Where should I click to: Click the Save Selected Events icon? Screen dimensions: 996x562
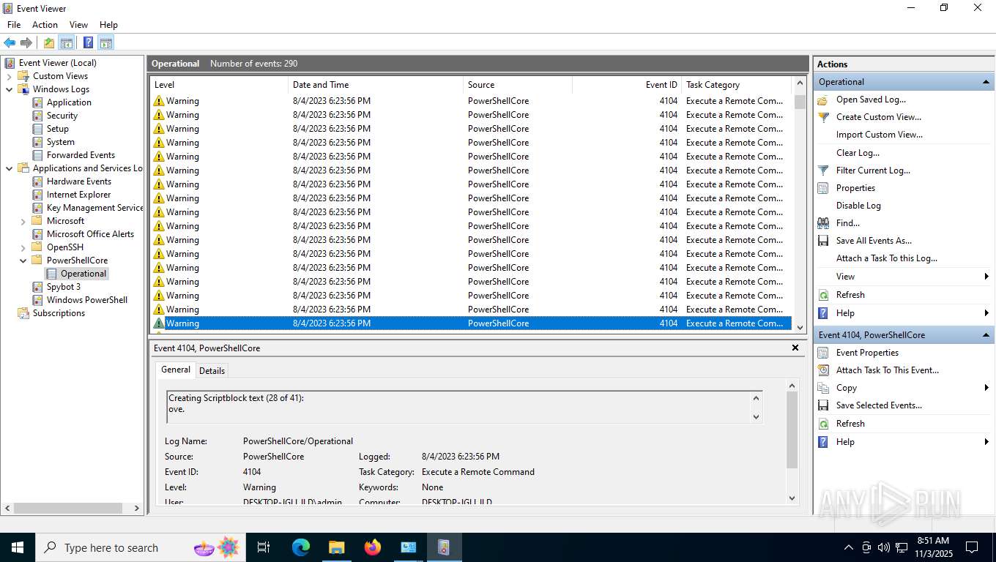823,405
